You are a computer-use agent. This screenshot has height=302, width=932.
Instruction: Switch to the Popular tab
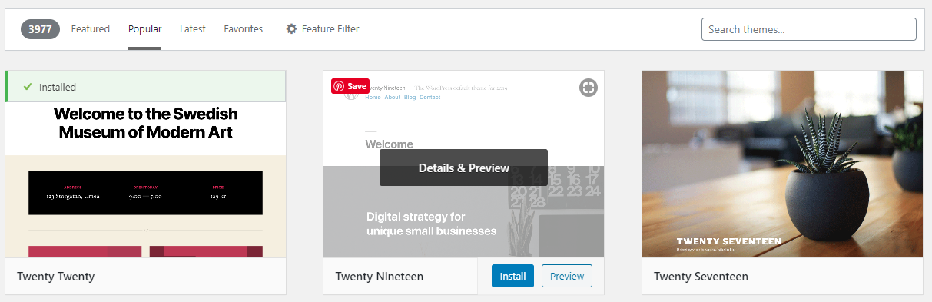145,29
